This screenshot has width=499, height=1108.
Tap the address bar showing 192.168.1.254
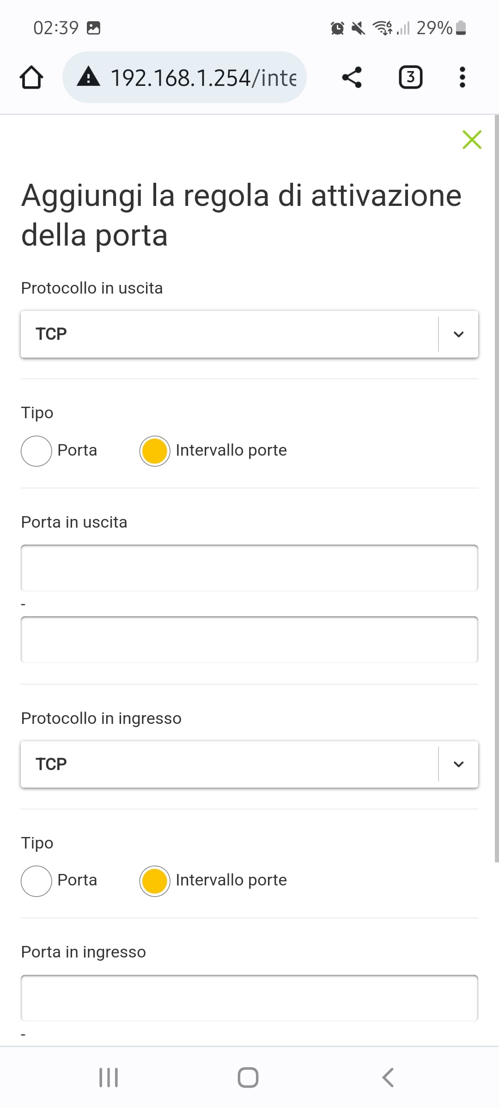click(203, 77)
